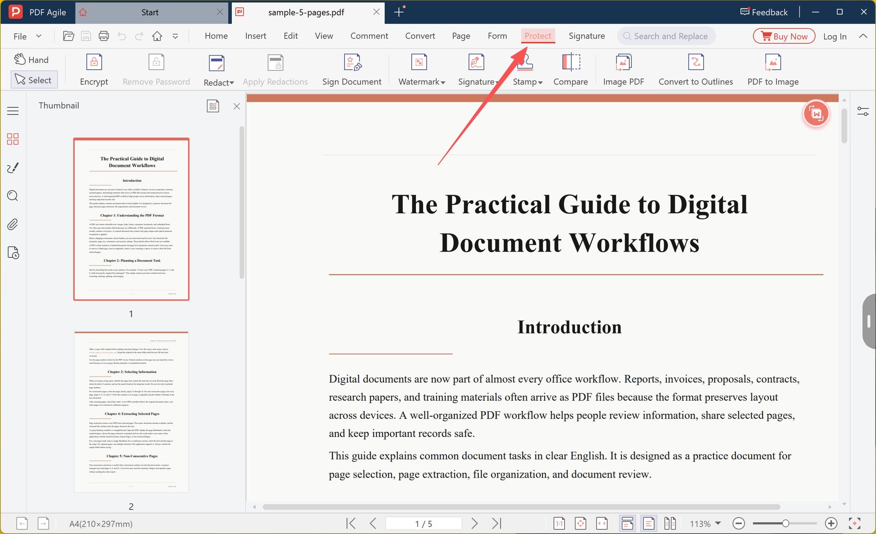Expand the File menu dropdown arrow
Screen dimensions: 876x534
click(x=39, y=36)
